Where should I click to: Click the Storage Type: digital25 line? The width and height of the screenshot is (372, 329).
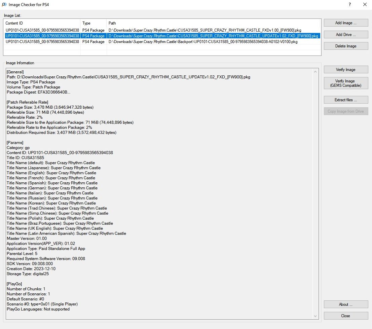[28, 274]
